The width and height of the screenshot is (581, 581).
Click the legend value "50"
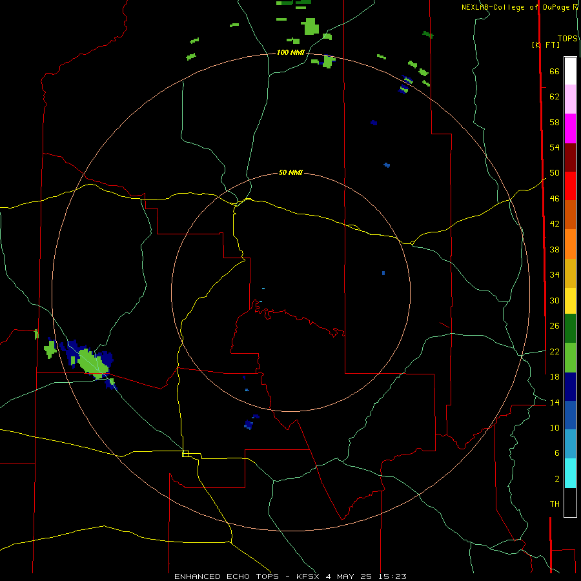click(555, 172)
